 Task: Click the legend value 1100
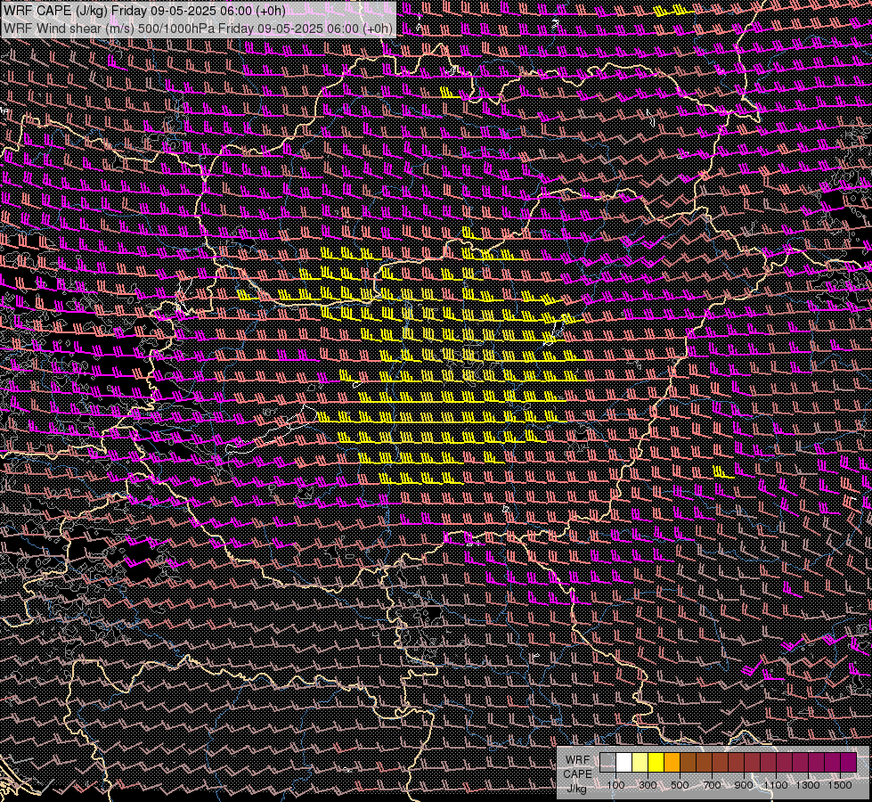(x=775, y=785)
